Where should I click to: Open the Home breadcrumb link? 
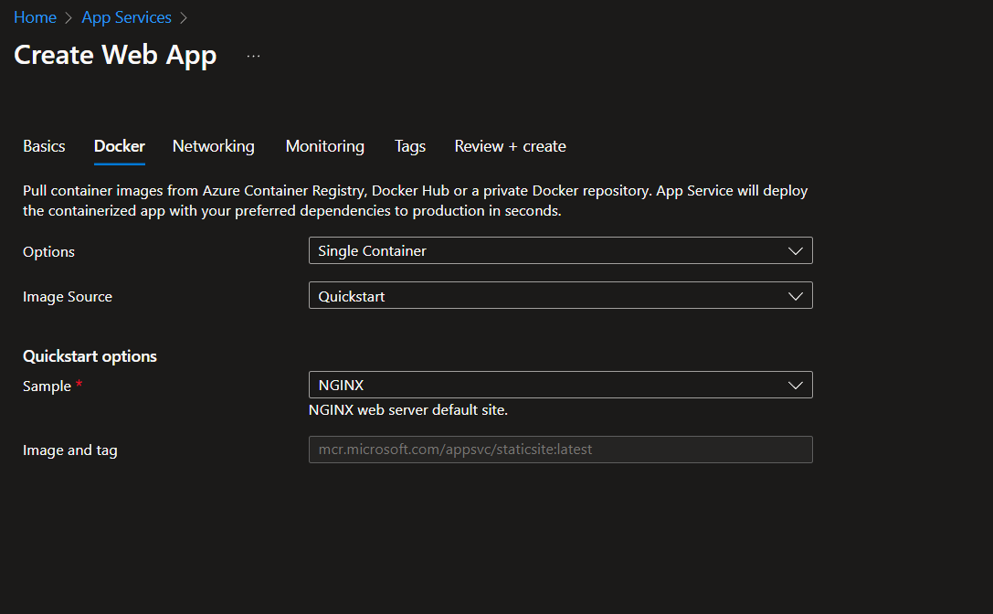35,17
